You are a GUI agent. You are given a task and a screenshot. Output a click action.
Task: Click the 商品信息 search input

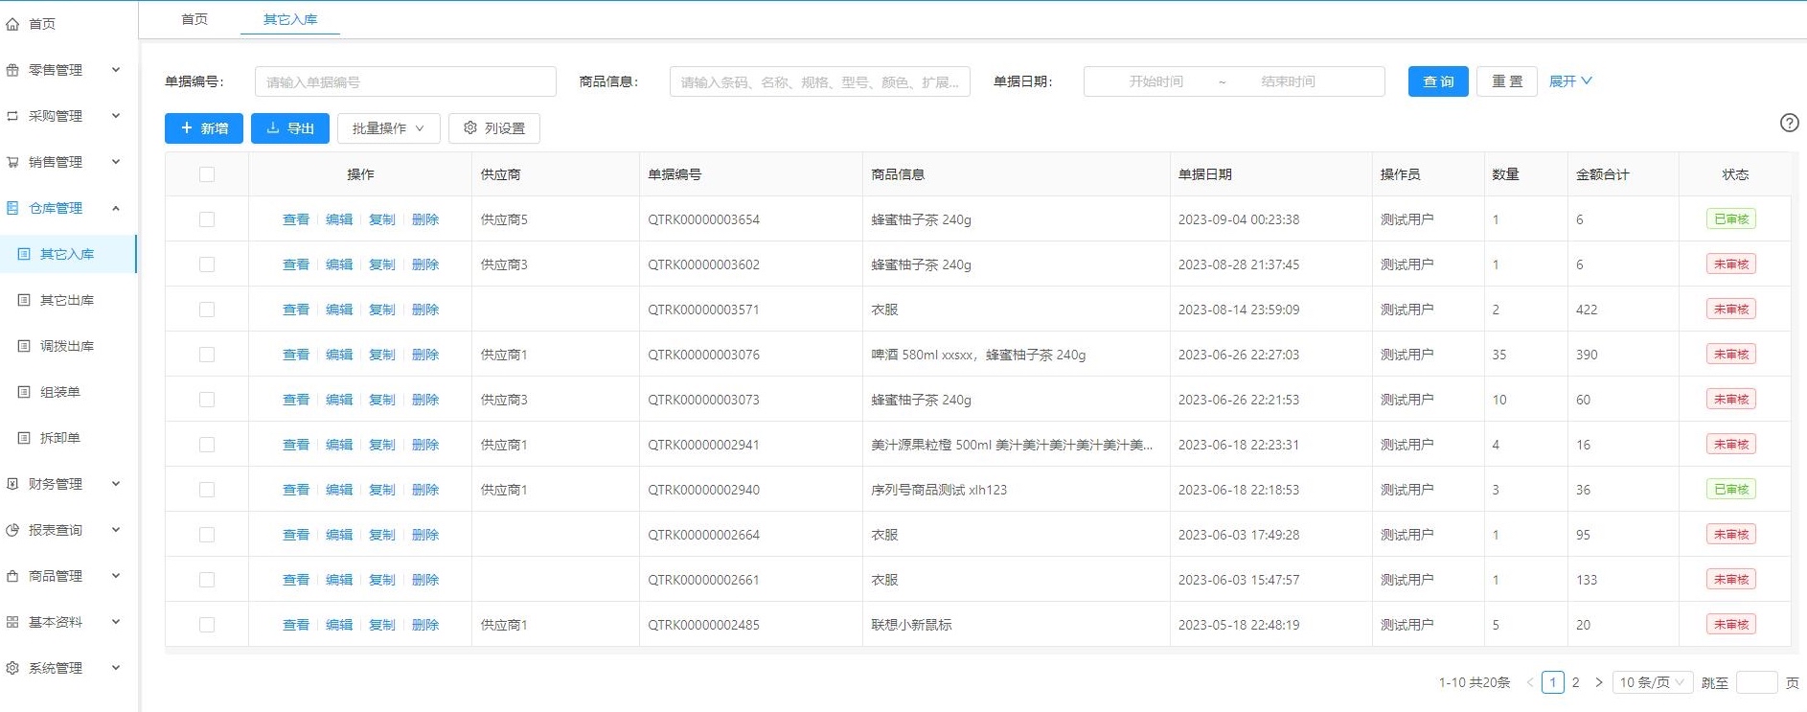[820, 81]
